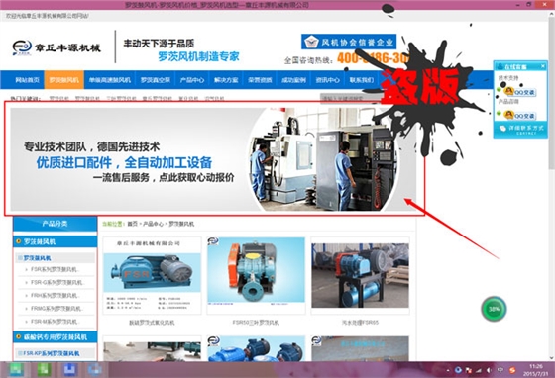The height and width of the screenshot is (378, 555).
Task: Open the 网站首页 navigation tab
Action: [27, 80]
